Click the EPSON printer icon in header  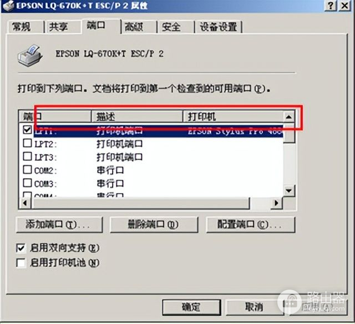point(31,55)
